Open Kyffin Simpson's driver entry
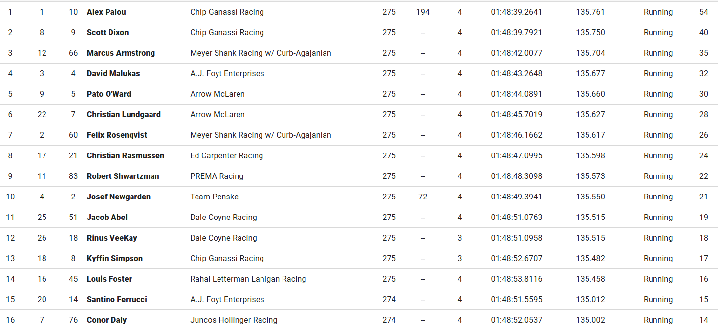Viewport: 718px width, 328px height. coord(115,259)
